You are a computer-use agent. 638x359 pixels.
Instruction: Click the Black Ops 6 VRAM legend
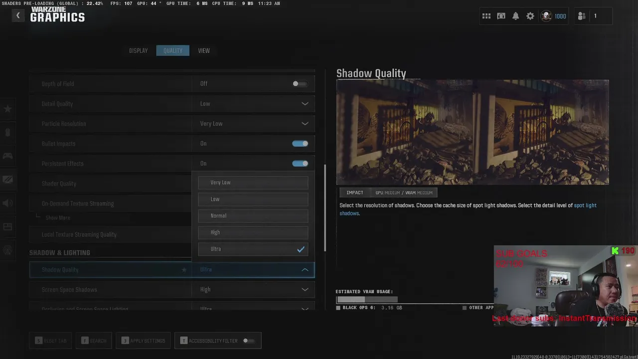[x=369, y=308]
